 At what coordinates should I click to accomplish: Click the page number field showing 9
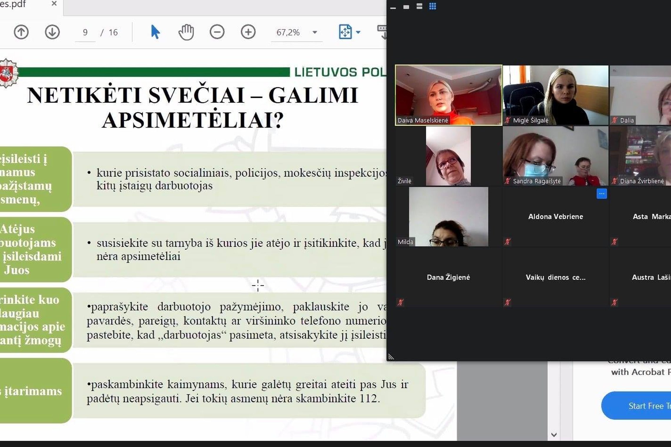click(85, 32)
